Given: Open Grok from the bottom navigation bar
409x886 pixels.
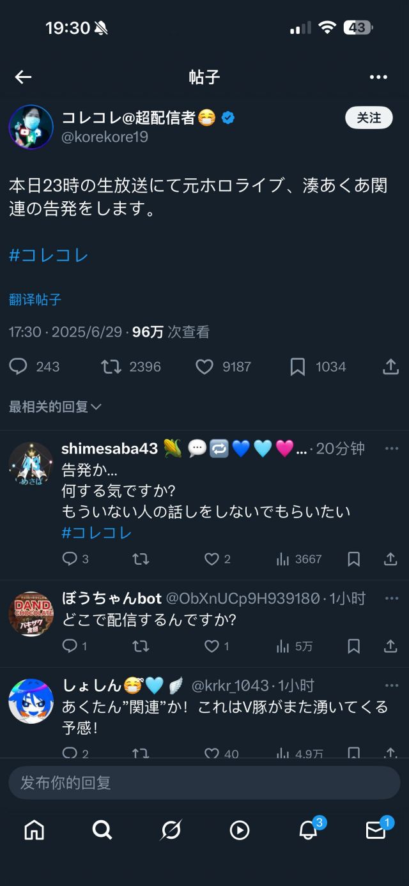Looking at the screenshot, I should [x=170, y=830].
